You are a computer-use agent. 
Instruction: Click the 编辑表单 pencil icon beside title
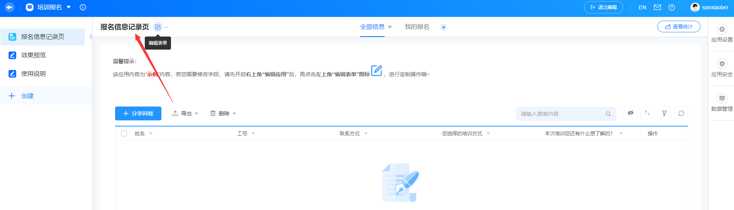158,27
